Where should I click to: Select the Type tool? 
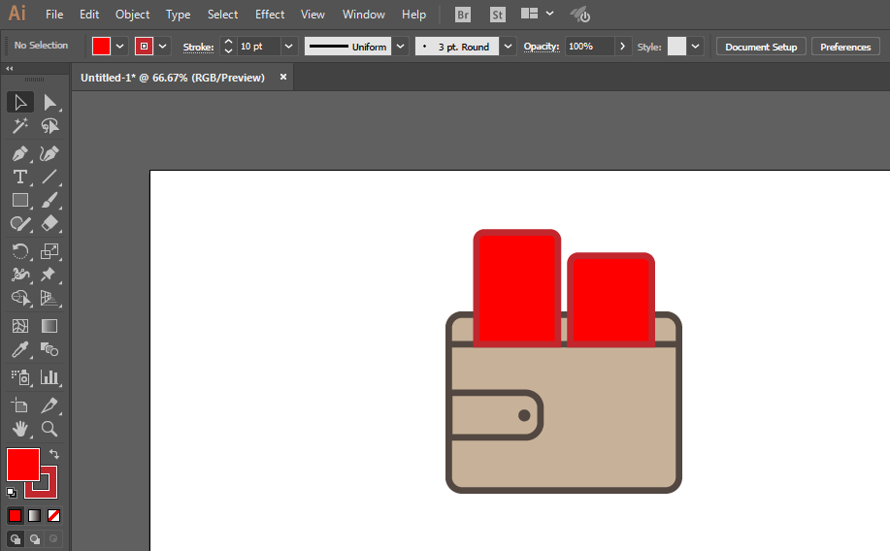[x=20, y=177]
